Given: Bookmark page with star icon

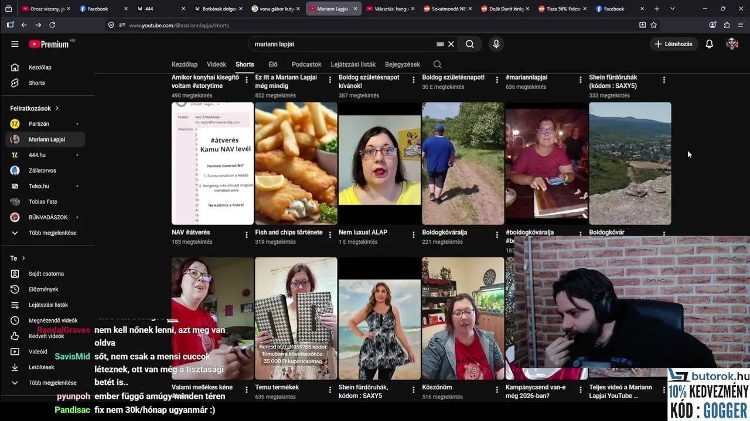Looking at the screenshot, I should pos(653,25).
